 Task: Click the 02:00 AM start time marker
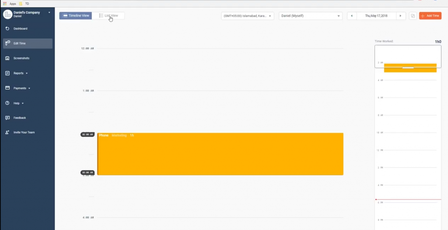point(87,134)
